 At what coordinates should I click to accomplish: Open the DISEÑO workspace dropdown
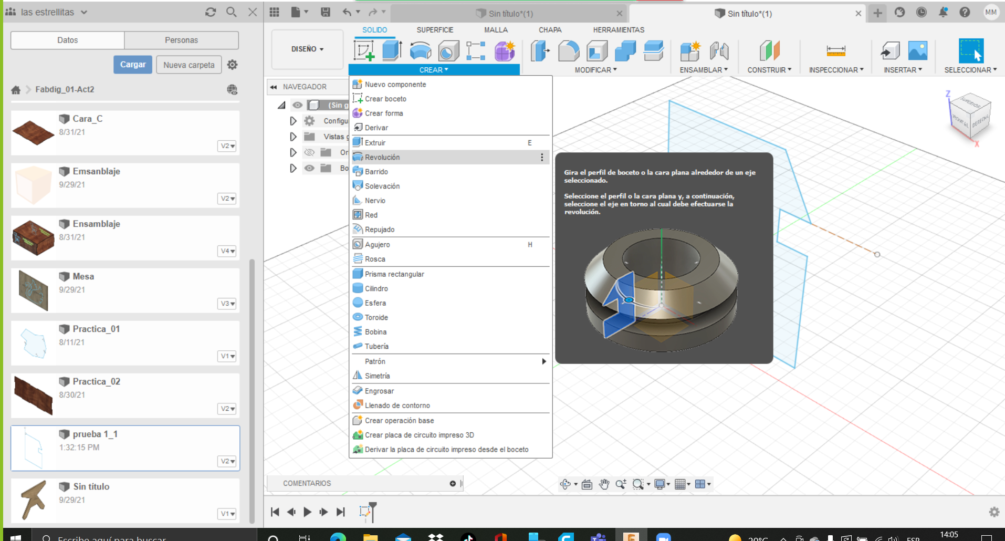click(307, 49)
